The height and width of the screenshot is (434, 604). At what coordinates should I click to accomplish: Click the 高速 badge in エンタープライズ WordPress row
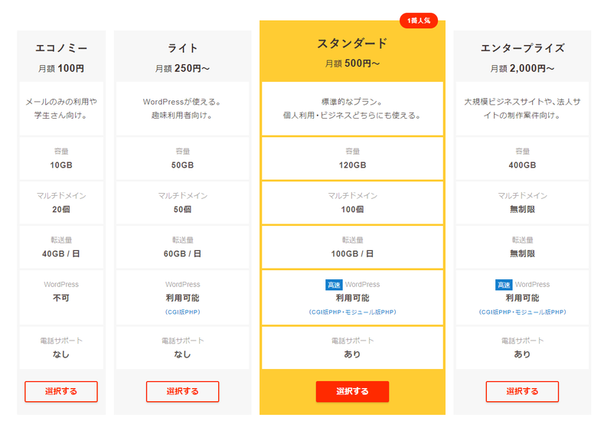click(x=504, y=285)
